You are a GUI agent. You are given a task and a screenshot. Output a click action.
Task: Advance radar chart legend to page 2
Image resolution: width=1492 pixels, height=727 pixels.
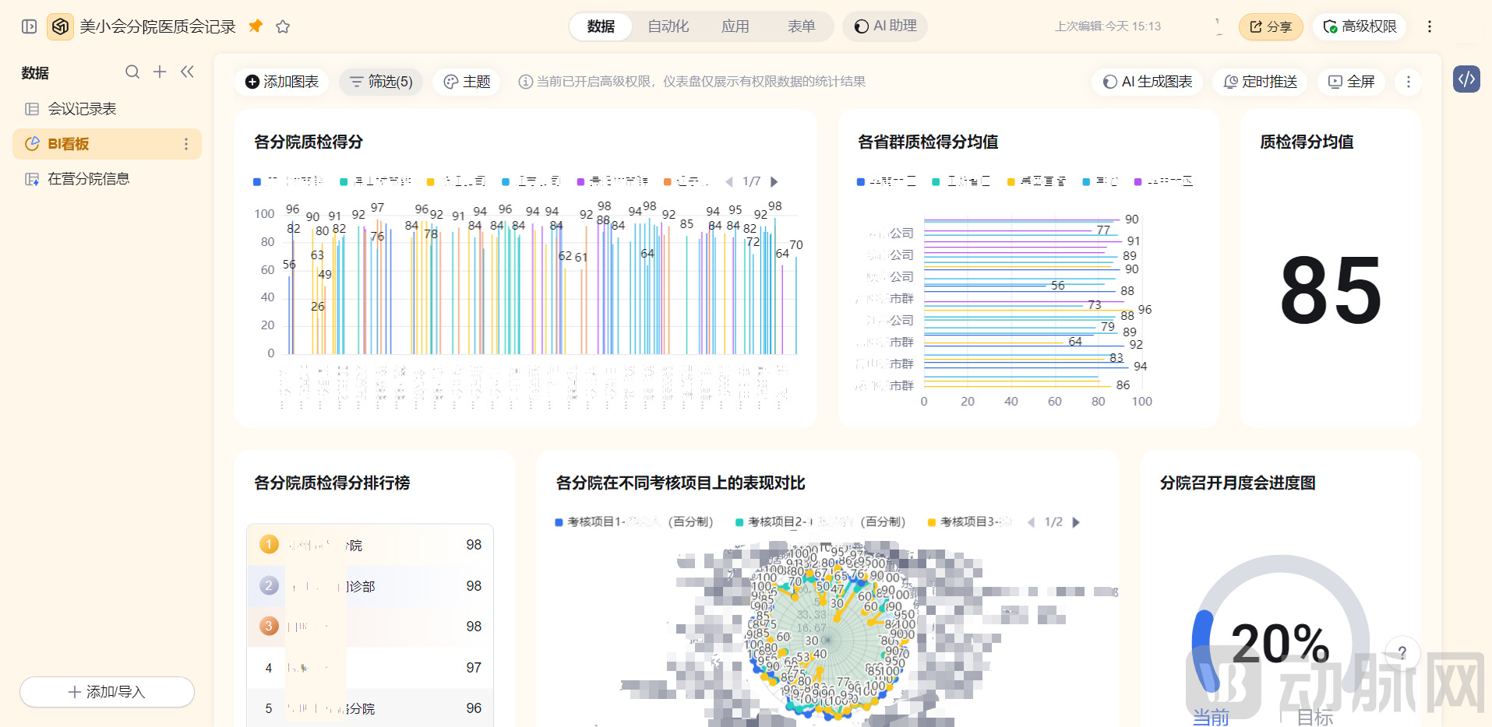pyautogui.click(x=1077, y=522)
